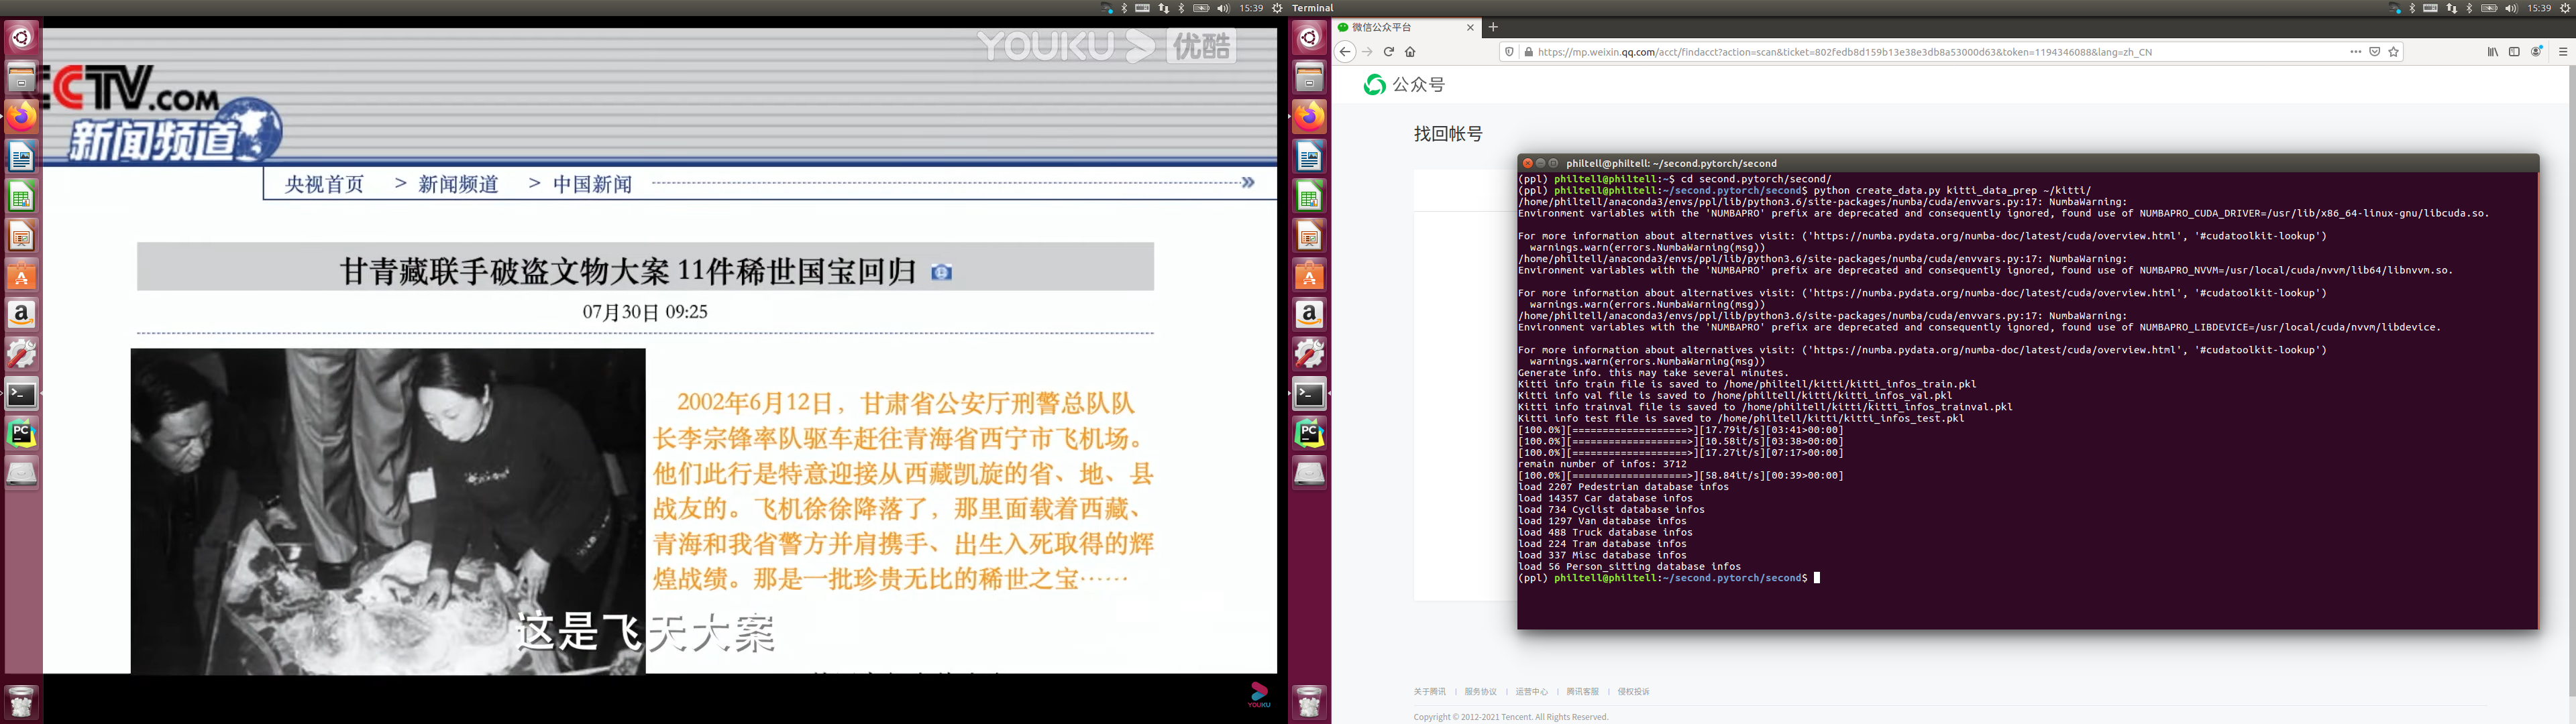2576x724 pixels.
Task: Click the Firefox home icon
Action: click(x=1411, y=51)
